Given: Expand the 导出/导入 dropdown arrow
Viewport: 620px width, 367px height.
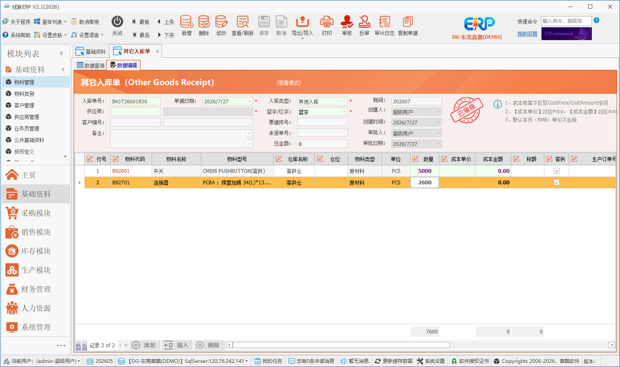Looking at the screenshot, I should click(303, 38).
